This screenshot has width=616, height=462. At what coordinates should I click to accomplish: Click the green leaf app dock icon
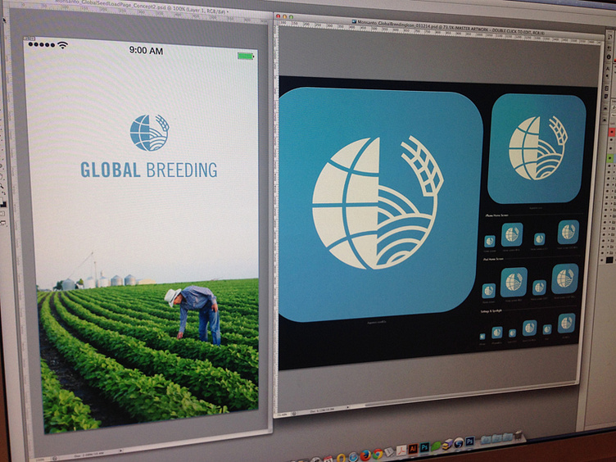tap(436, 446)
